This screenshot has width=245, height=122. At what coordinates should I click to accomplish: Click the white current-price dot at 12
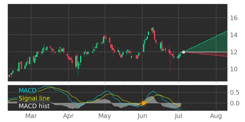(183, 52)
